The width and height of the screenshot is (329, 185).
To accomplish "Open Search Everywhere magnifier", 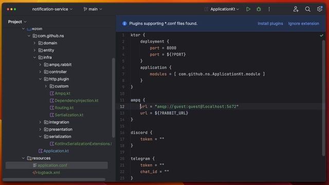I will (x=307, y=9).
